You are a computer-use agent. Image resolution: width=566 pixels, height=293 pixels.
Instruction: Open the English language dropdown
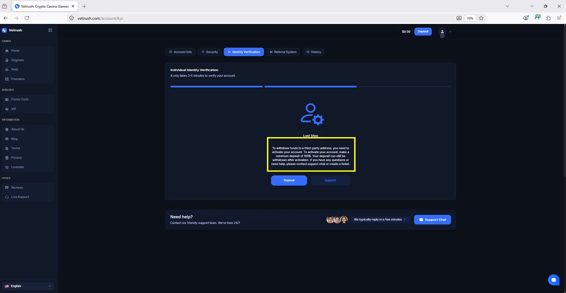pos(28,286)
